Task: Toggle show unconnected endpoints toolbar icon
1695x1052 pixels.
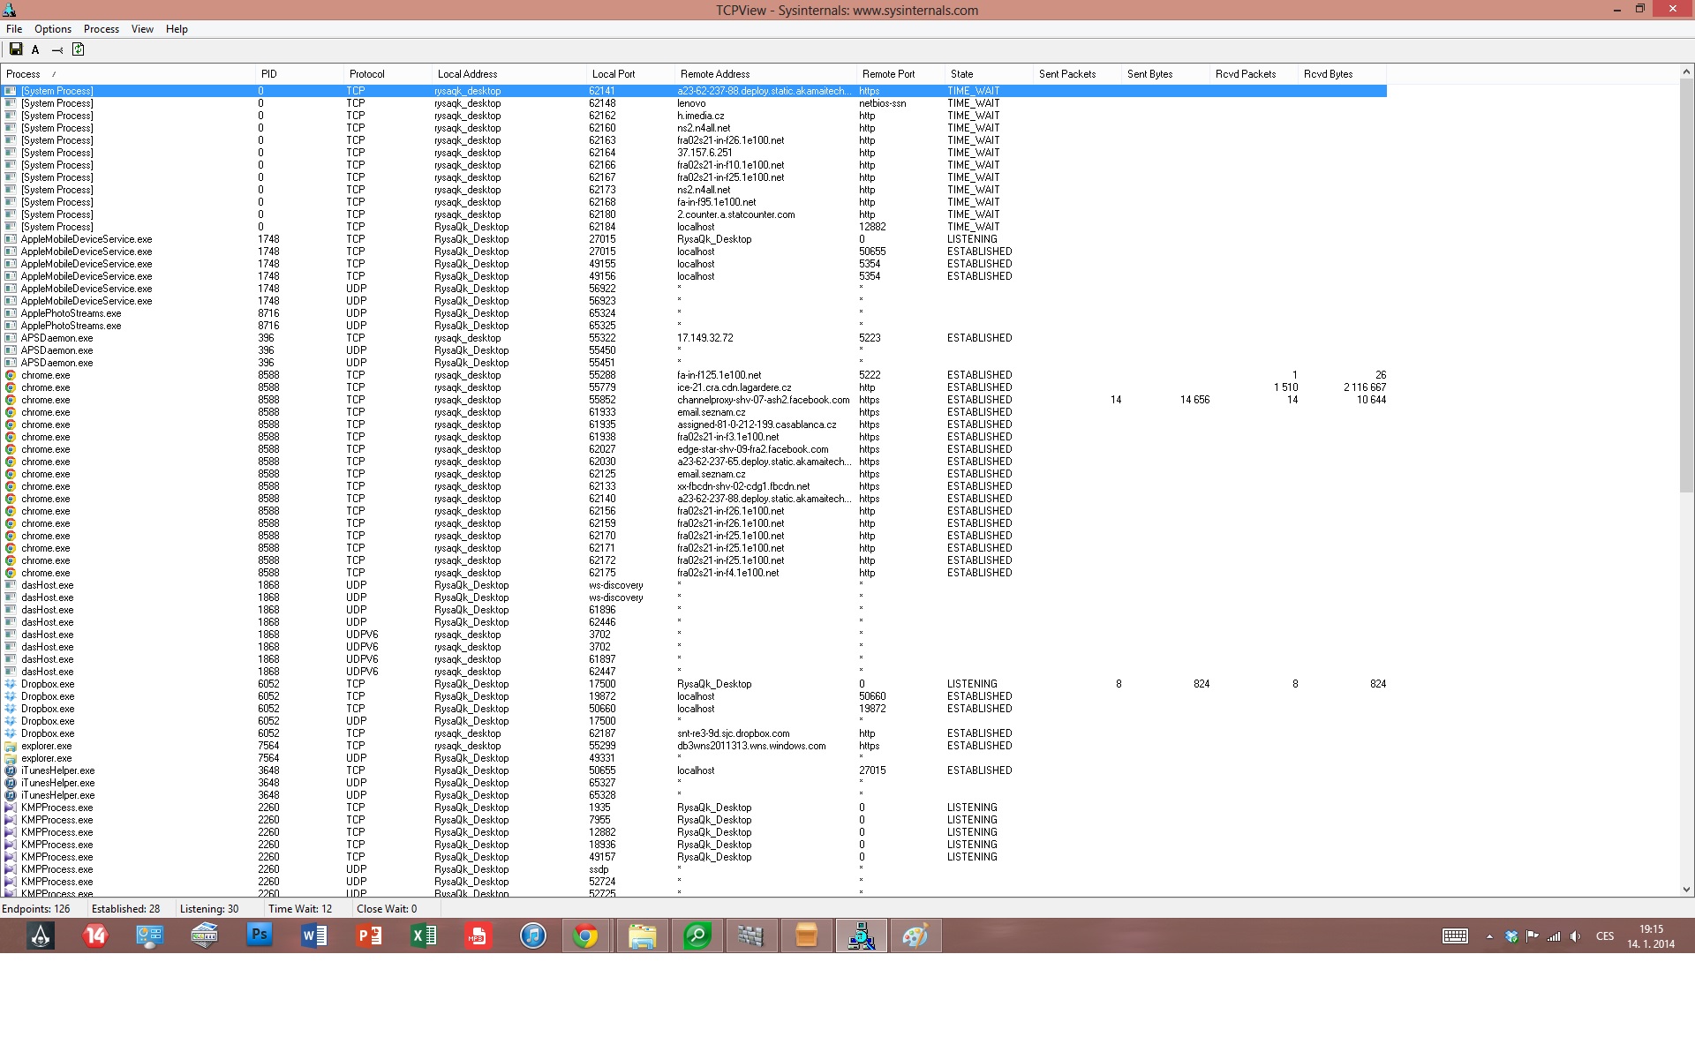Action: [56, 50]
